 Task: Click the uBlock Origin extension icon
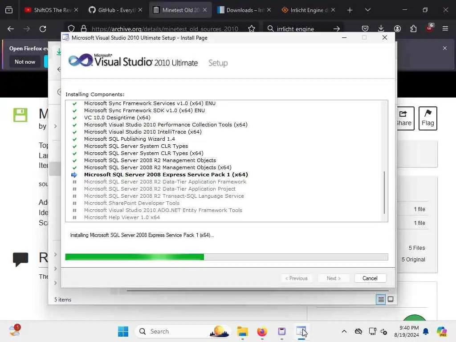(430, 28)
